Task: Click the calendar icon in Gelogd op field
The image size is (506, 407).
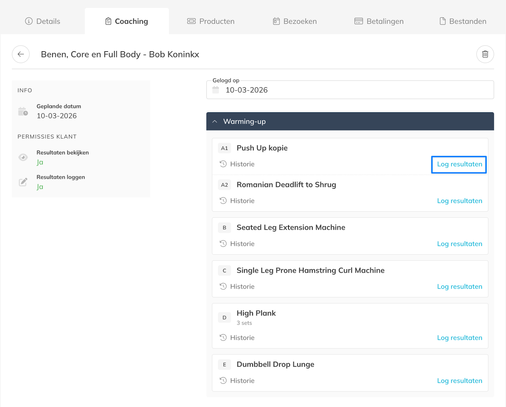Action: [x=216, y=90]
